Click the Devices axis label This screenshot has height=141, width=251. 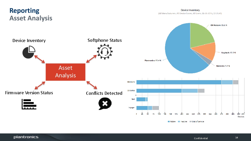pyautogui.click(x=241, y=117)
